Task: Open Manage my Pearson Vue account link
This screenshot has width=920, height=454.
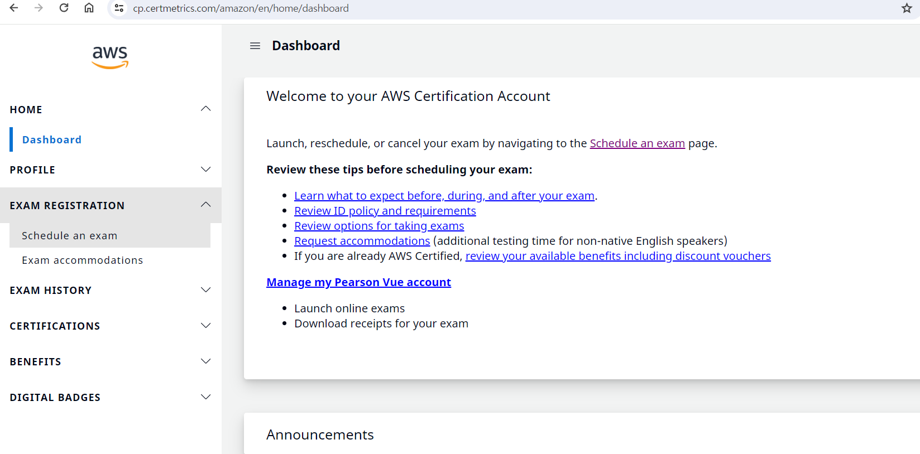Action: tap(358, 282)
